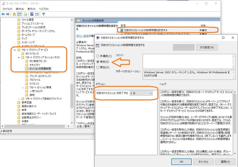This screenshot has width=238, height=167.
Task: Toggle the show/hide action pane icon
Action: [x=37, y=14]
